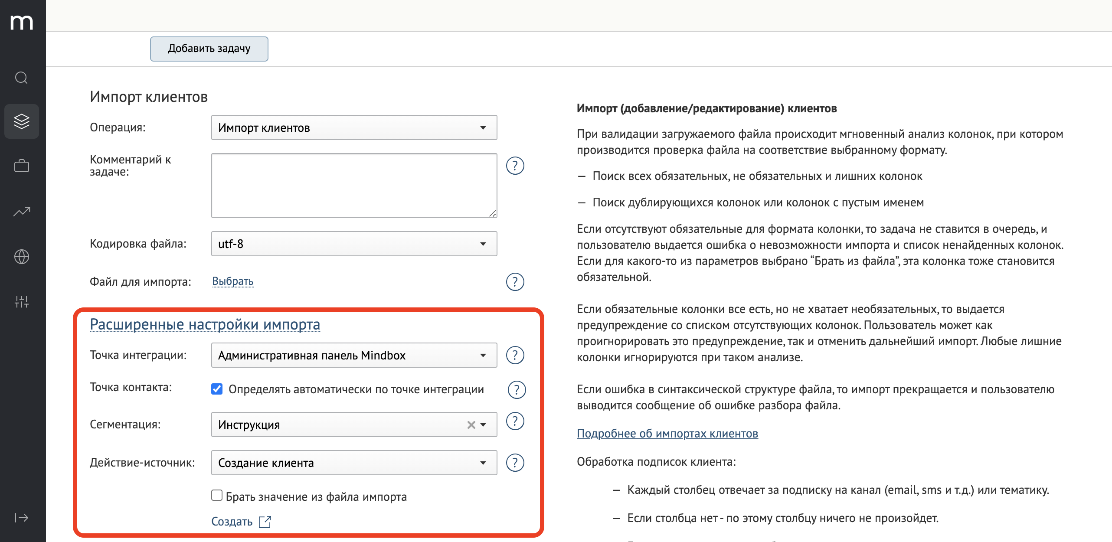Open the analytics trend icon in sidebar

22,212
